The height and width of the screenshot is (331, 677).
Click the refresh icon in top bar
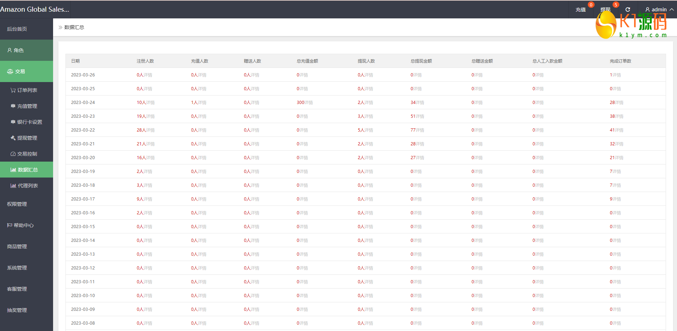point(628,10)
